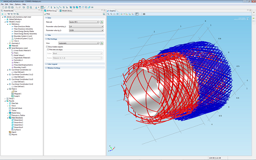Expand the Geometry 1 tree node
This screenshot has width=256, height=160.
7,43
